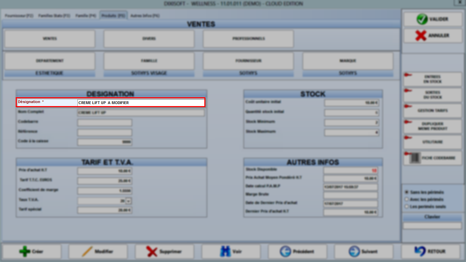Screen dimensions: 466x262
Task: Click the left arrow Précédent icon
Action: click(x=285, y=252)
